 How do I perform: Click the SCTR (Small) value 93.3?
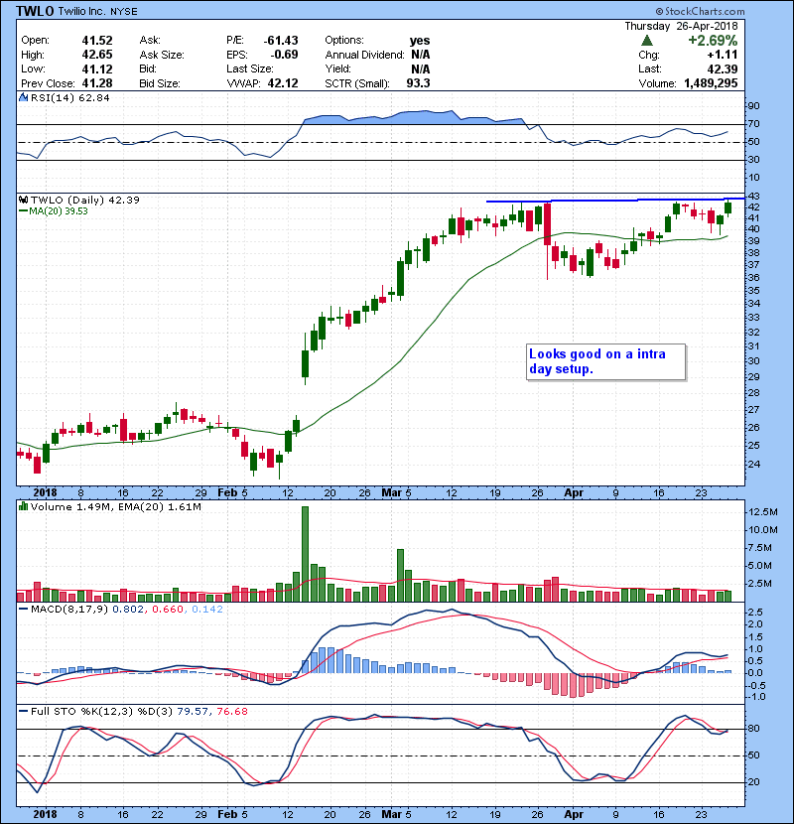[418, 83]
